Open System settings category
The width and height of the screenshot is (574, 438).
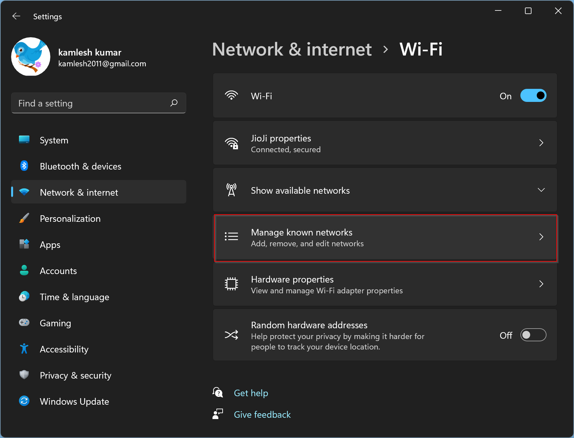(99, 140)
